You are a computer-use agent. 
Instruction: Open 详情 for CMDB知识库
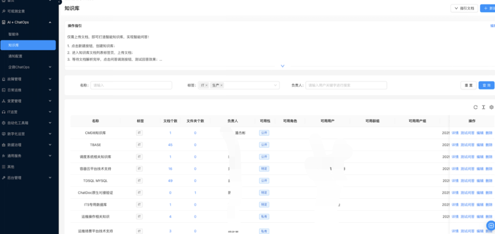click(455, 133)
